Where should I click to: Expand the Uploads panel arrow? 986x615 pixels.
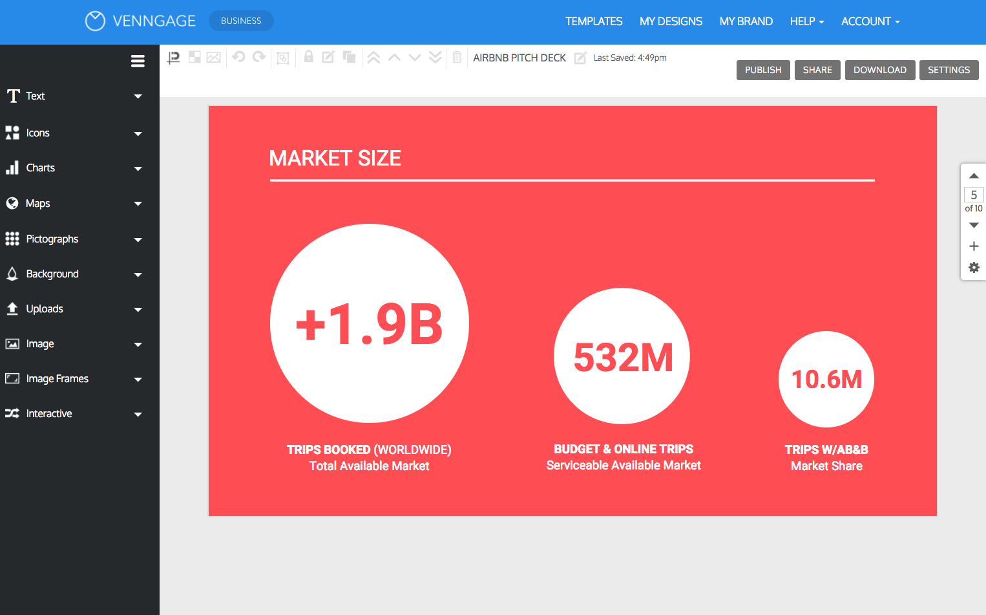pos(138,310)
